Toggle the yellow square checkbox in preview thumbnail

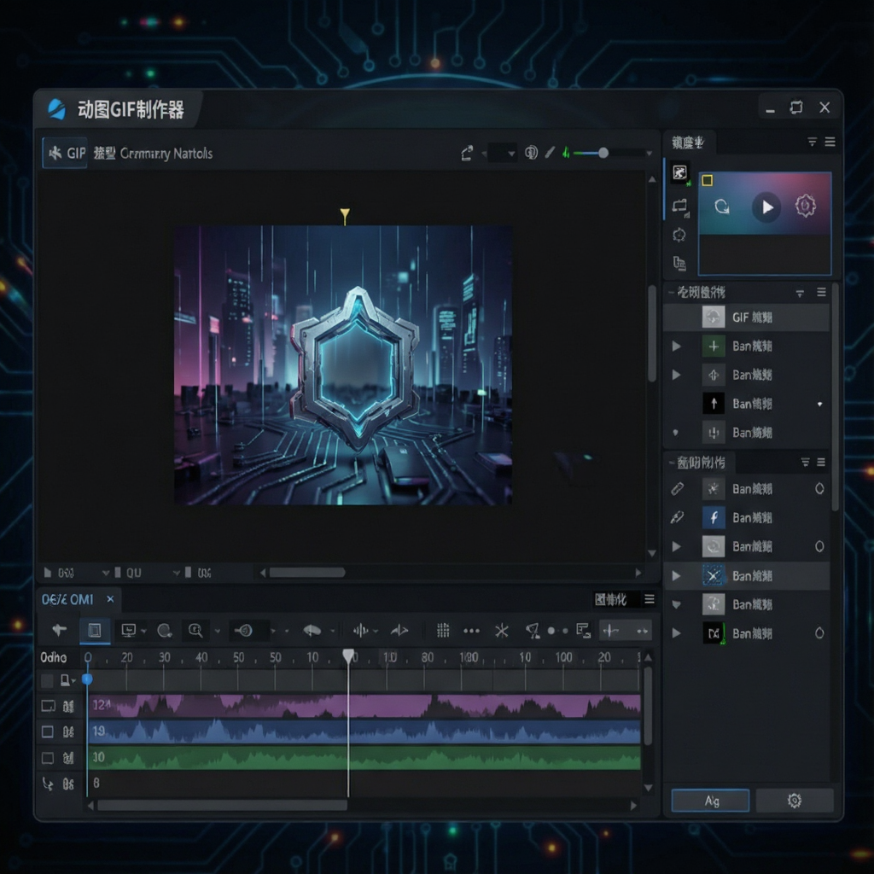[x=708, y=181]
